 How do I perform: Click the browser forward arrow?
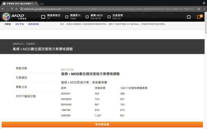tap(7, 9)
